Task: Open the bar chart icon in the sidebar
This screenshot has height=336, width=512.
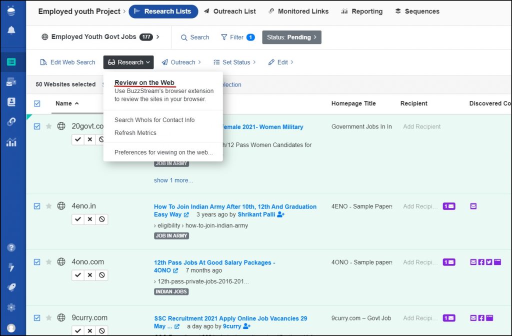Action: pos(11,142)
